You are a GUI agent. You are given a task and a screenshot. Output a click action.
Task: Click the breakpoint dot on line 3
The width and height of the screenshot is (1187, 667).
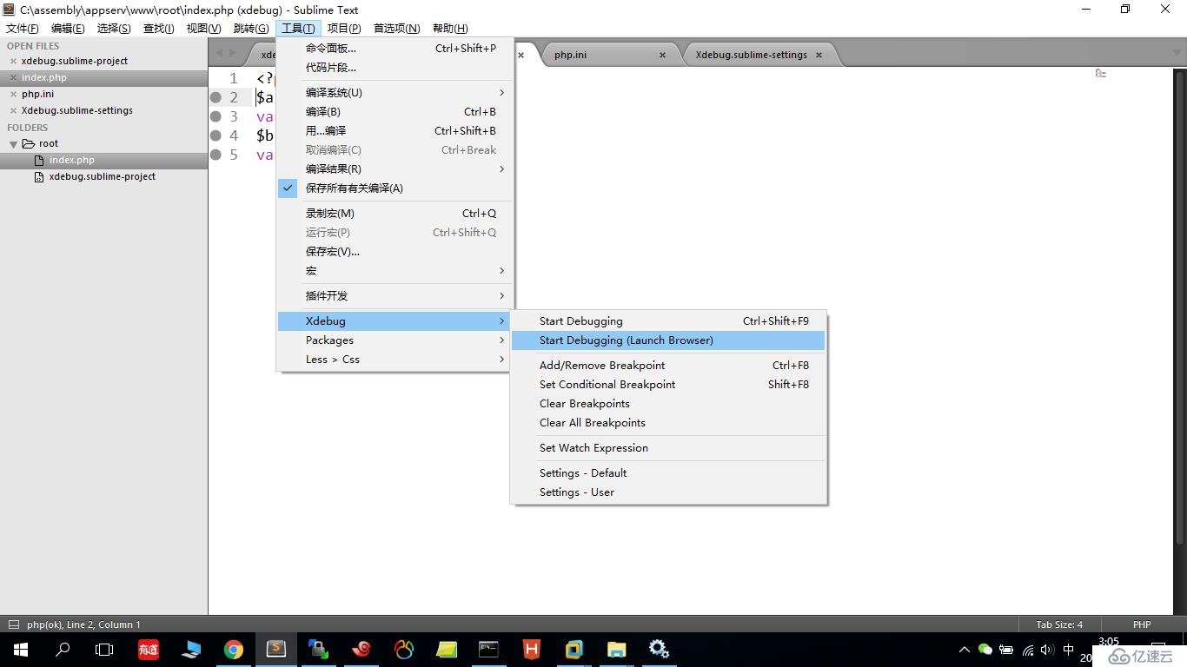click(x=216, y=116)
